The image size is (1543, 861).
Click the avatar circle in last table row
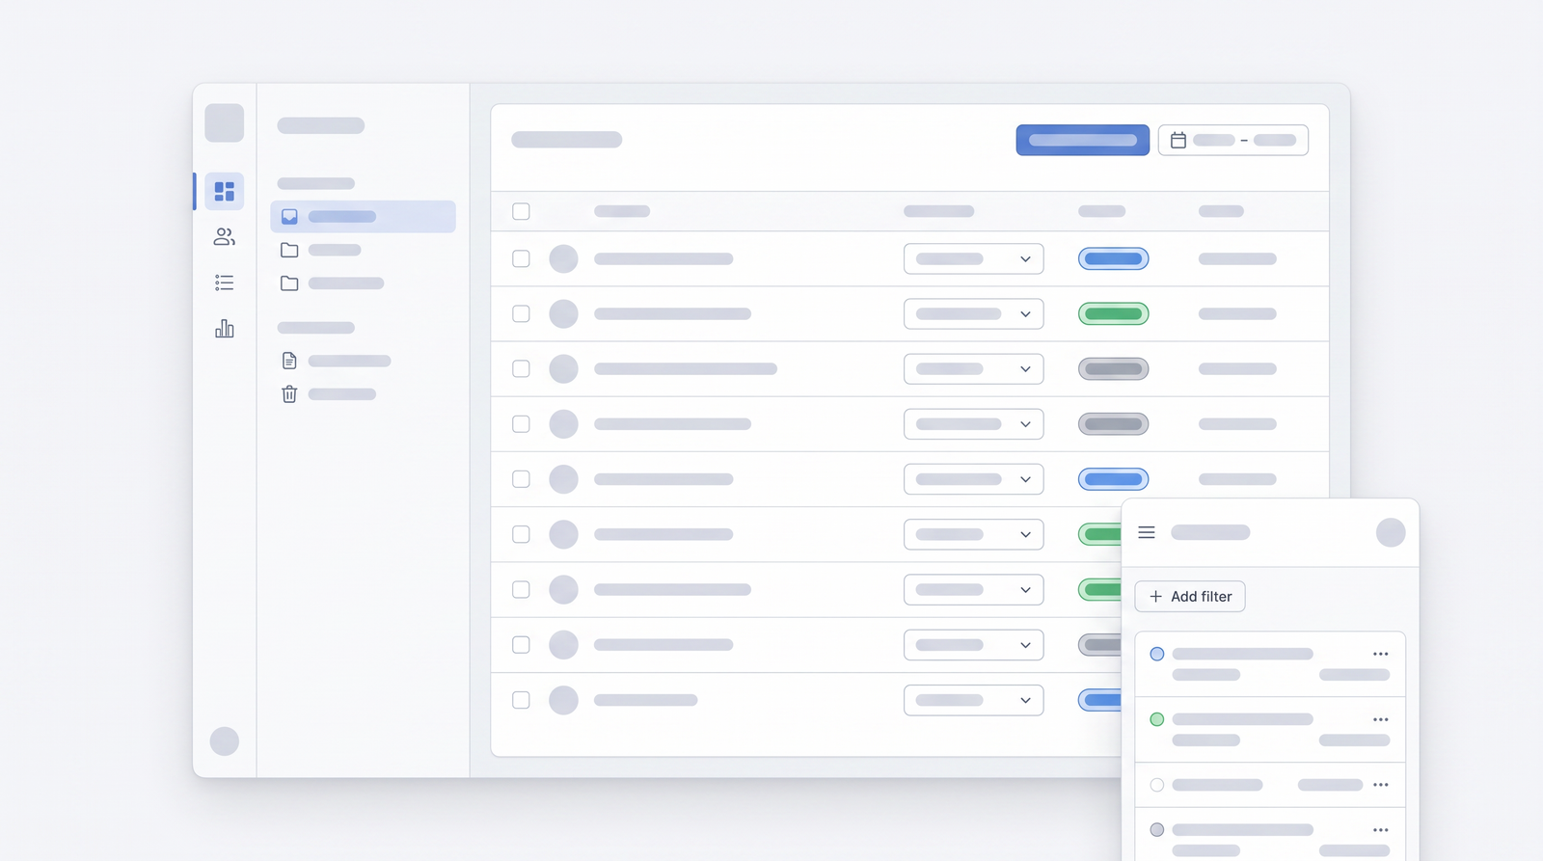click(563, 700)
